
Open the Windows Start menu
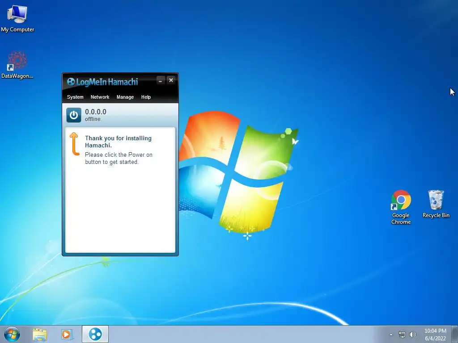(x=12, y=334)
